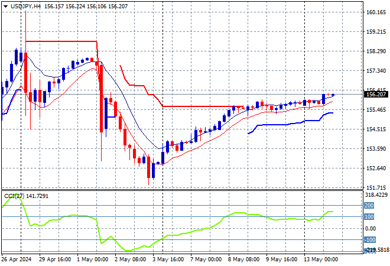Click the 158.290 price scale label
The width and height of the screenshot is (390, 266).
pyautogui.click(x=376, y=51)
